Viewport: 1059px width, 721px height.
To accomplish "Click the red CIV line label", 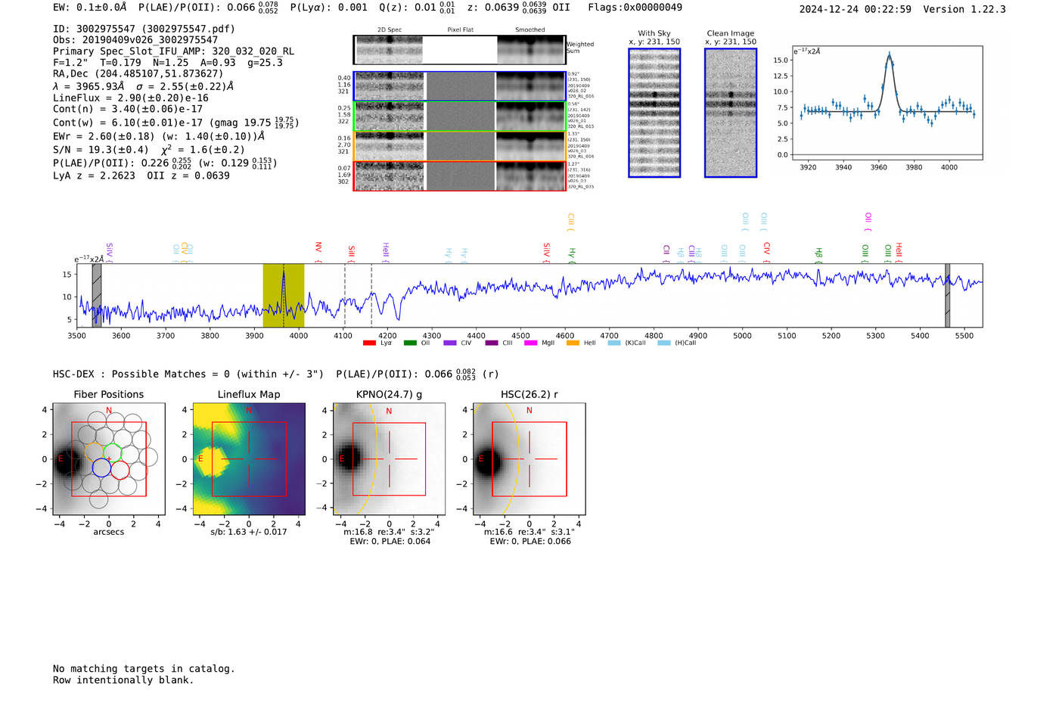I will point(767,248).
